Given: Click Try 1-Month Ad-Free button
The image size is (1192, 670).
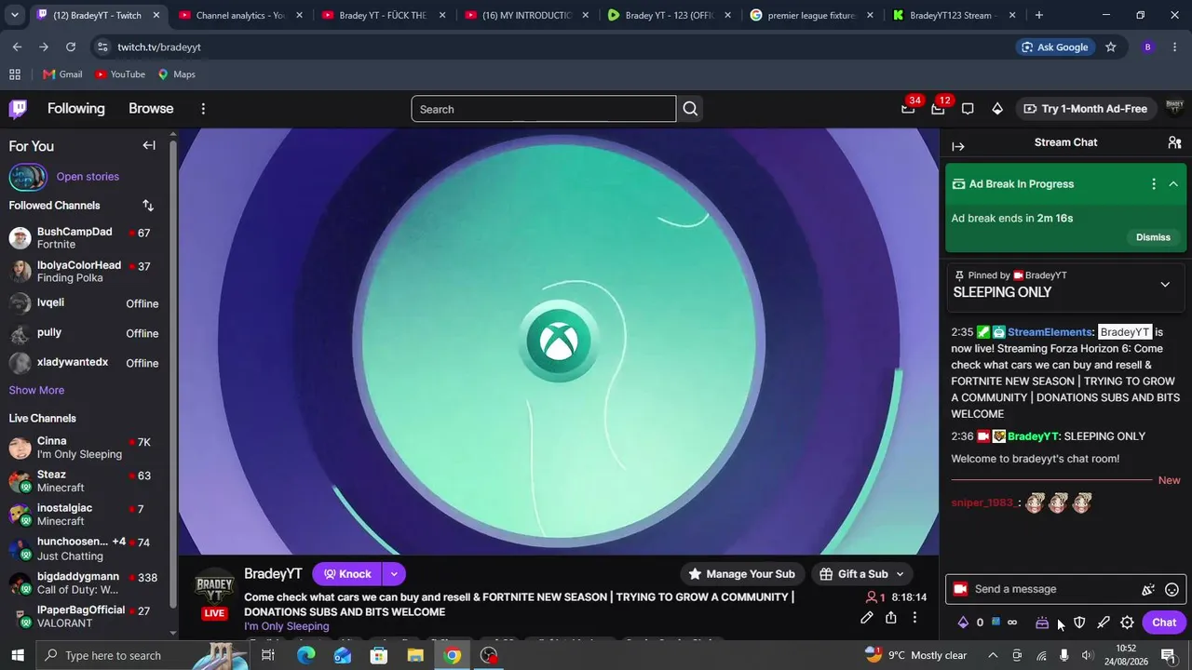Looking at the screenshot, I should coord(1086,109).
